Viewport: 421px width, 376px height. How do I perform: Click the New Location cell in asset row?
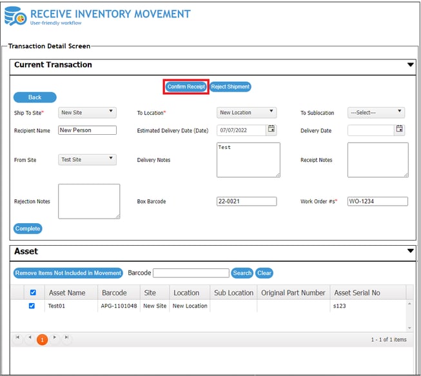[190, 306]
